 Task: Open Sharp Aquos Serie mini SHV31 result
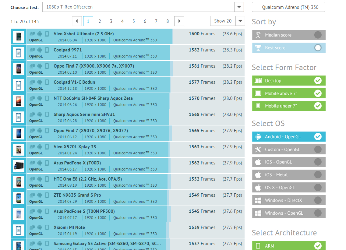pyautogui.click(x=84, y=114)
